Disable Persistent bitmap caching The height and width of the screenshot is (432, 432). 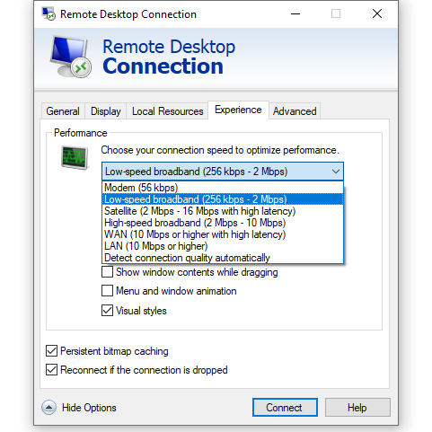(51, 351)
